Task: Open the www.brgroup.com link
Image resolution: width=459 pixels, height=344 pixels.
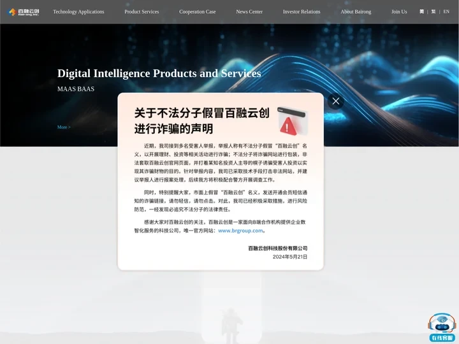Action: [x=240, y=231]
